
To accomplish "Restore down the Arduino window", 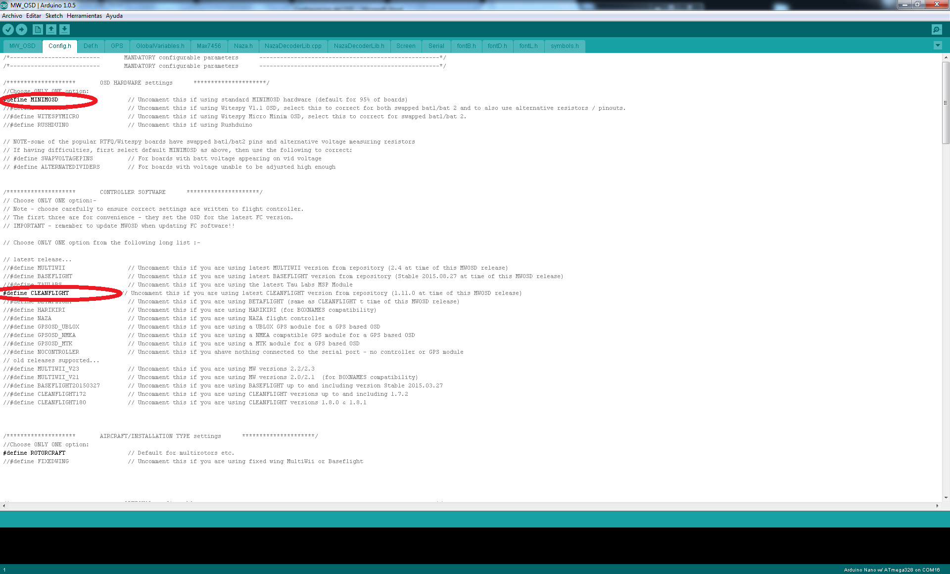I will click(x=917, y=4).
